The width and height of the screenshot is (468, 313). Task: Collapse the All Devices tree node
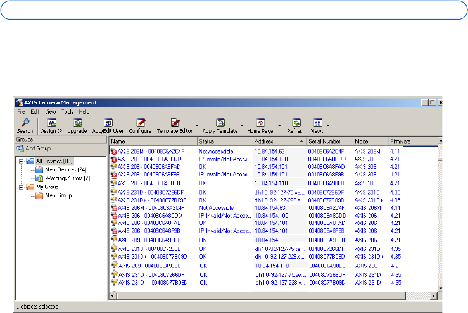click(21, 162)
